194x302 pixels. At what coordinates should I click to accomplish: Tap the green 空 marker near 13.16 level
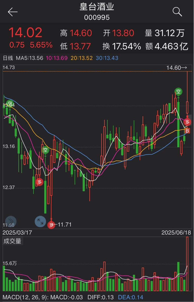click(45, 150)
